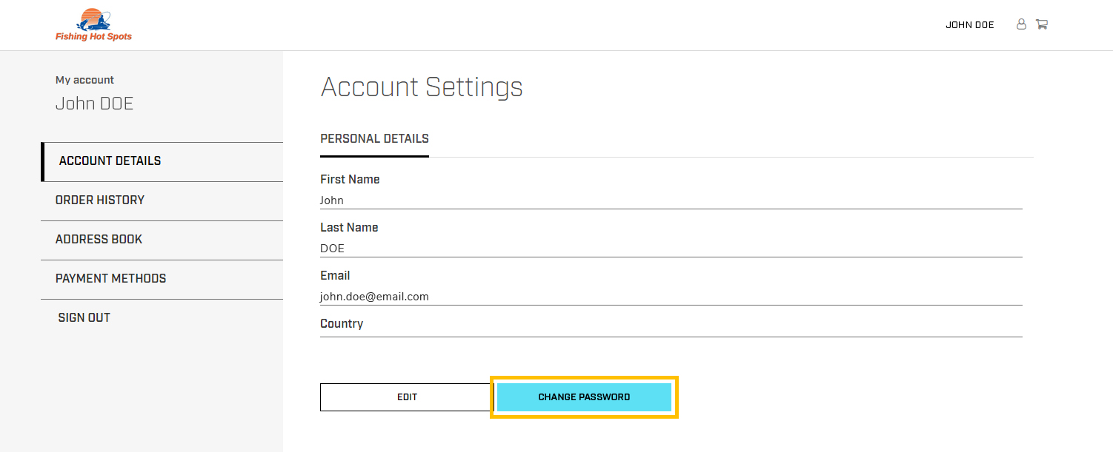The width and height of the screenshot is (1113, 452).
Task: Click the First Name field showing John
Action: pyautogui.click(x=671, y=200)
